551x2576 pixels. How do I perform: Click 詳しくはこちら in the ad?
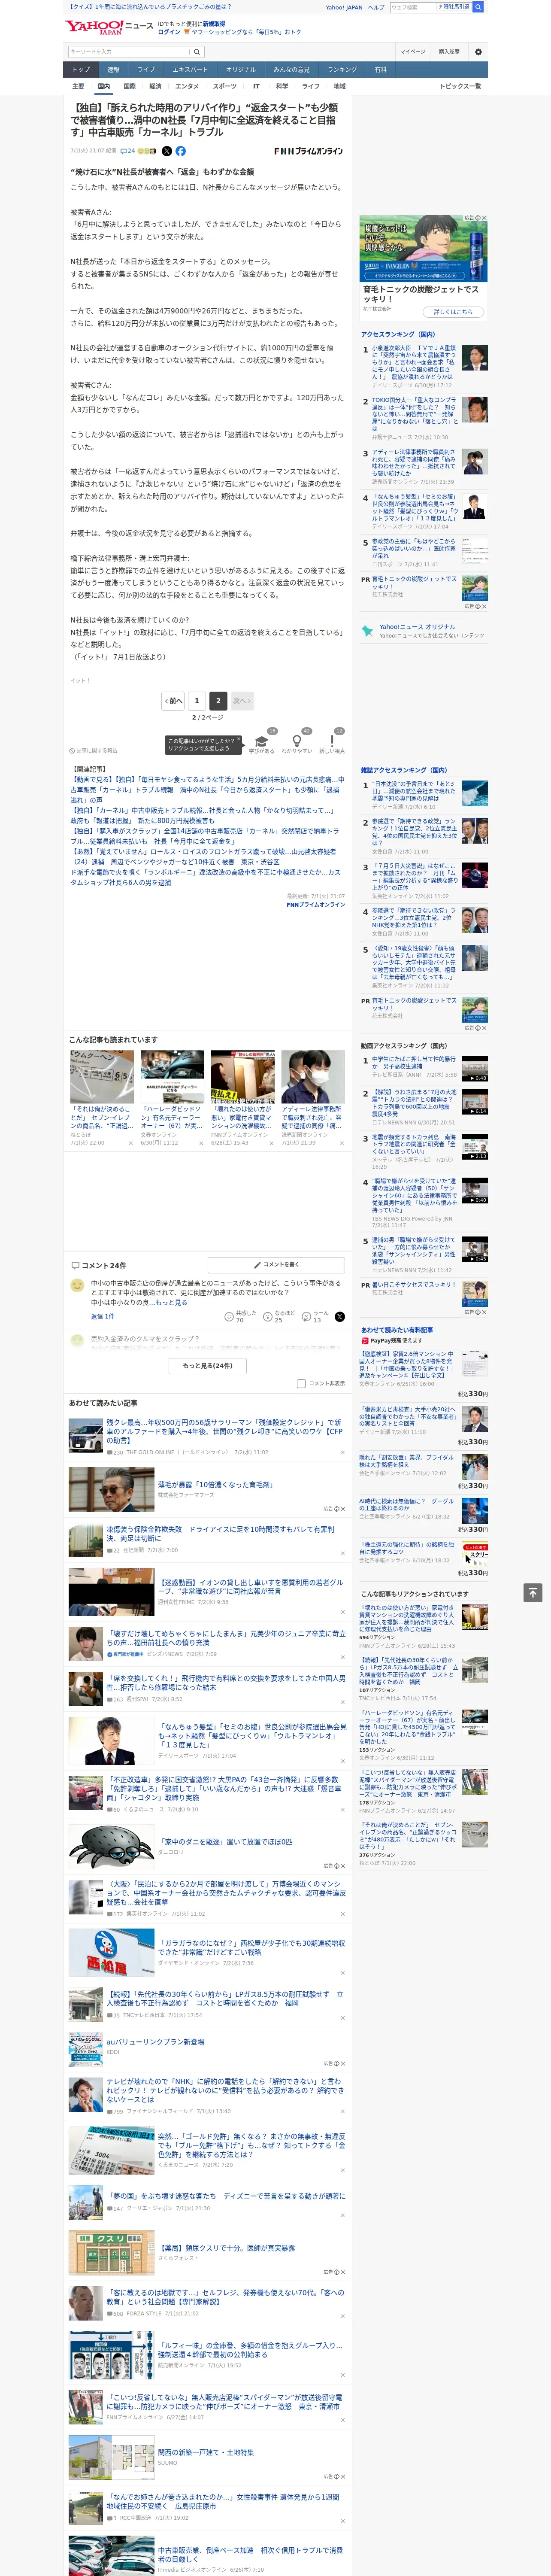pyautogui.click(x=453, y=312)
